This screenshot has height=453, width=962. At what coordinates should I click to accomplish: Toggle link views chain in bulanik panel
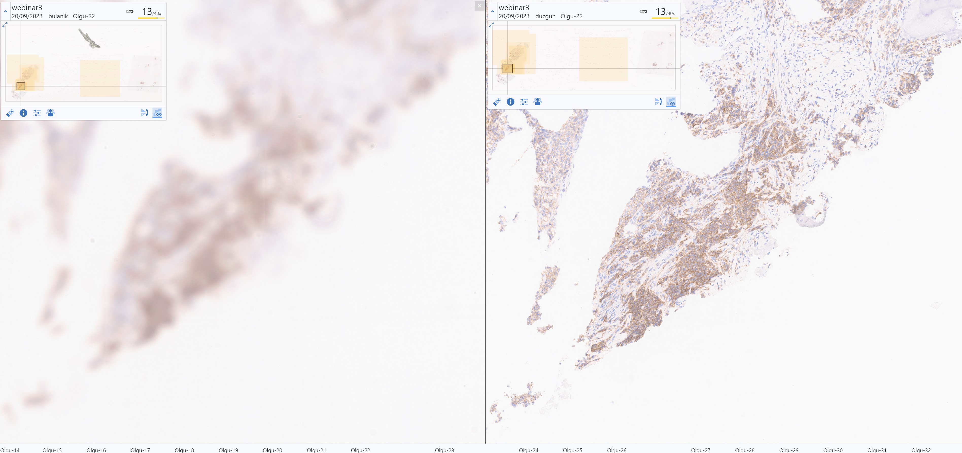(x=130, y=11)
